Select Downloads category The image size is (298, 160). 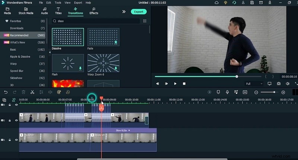point(23,28)
